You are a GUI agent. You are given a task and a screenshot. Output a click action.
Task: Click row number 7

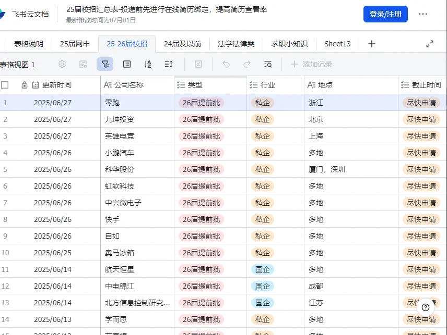5,203
